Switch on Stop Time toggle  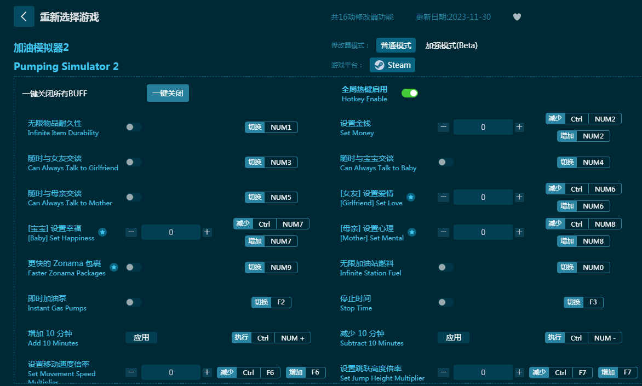pos(446,302)
